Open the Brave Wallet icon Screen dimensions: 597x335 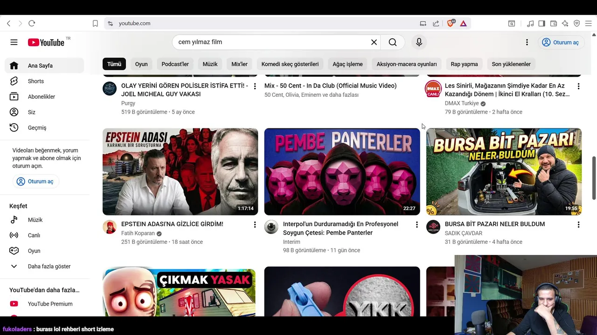554,23
